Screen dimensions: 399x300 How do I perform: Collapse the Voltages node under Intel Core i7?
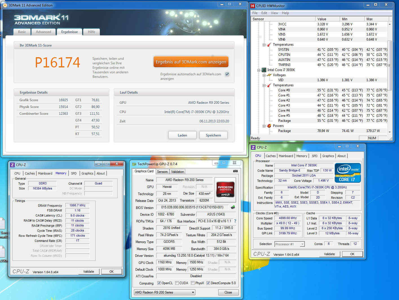click(x=264, y=75)
